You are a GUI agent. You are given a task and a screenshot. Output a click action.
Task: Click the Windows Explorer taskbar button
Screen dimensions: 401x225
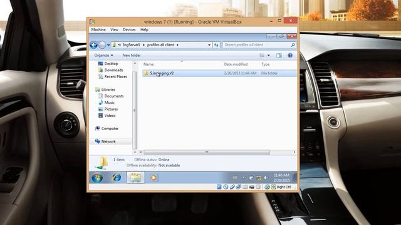(135, 177)
